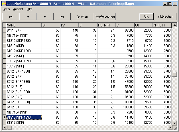Open the Ansicht menu
This screenshot has height=132, width=179.
tap(18, 9)
